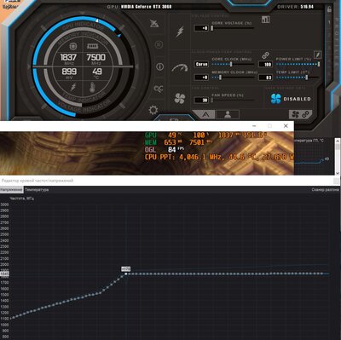The width and height of the screenshot is (341, 340).
Task: Click the user fan profile button
Action: 228,114
